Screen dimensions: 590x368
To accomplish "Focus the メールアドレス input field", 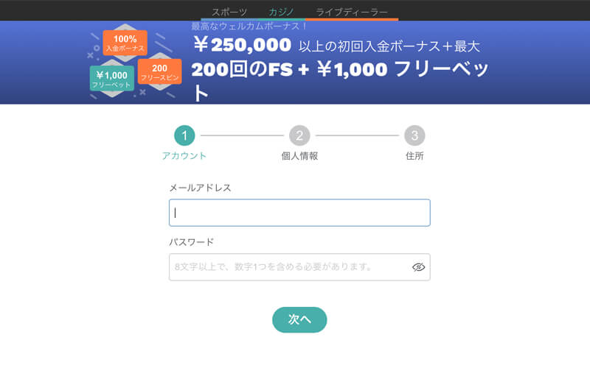I will (299, 213).
